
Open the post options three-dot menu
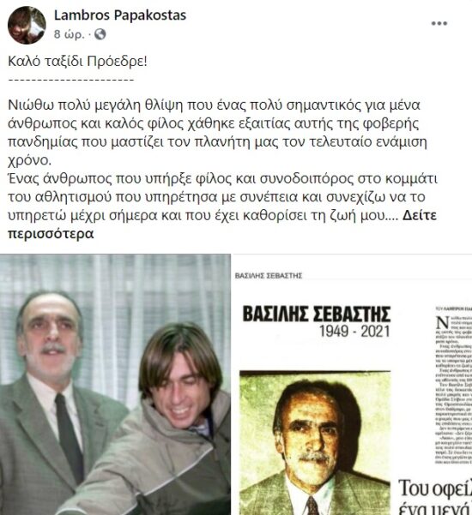pos(439,23)
